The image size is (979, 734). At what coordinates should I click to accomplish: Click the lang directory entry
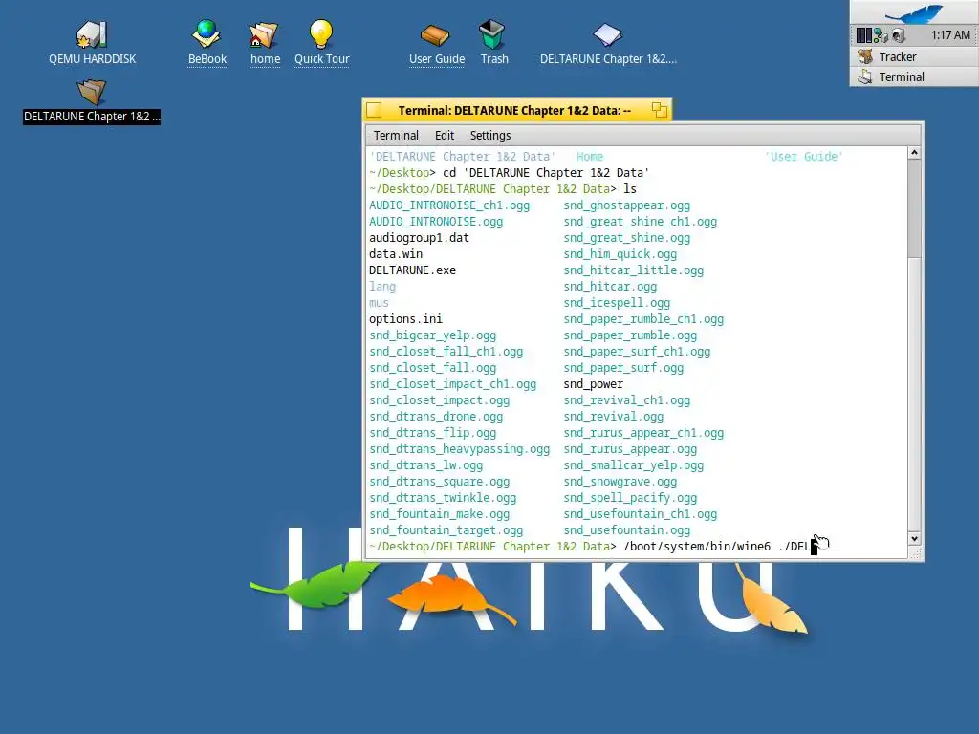(382, 287)
